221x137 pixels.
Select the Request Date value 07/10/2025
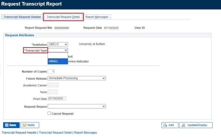coord(111,28)
